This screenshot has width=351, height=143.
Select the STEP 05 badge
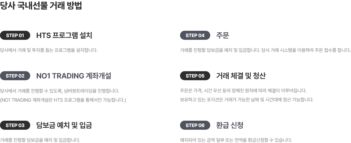(195, 76)
